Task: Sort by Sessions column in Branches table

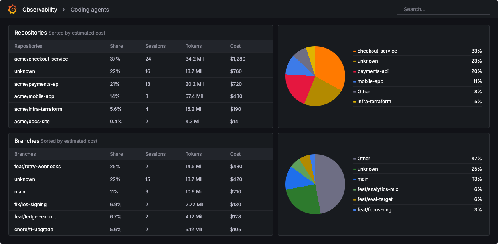Action: click(155, 154)
